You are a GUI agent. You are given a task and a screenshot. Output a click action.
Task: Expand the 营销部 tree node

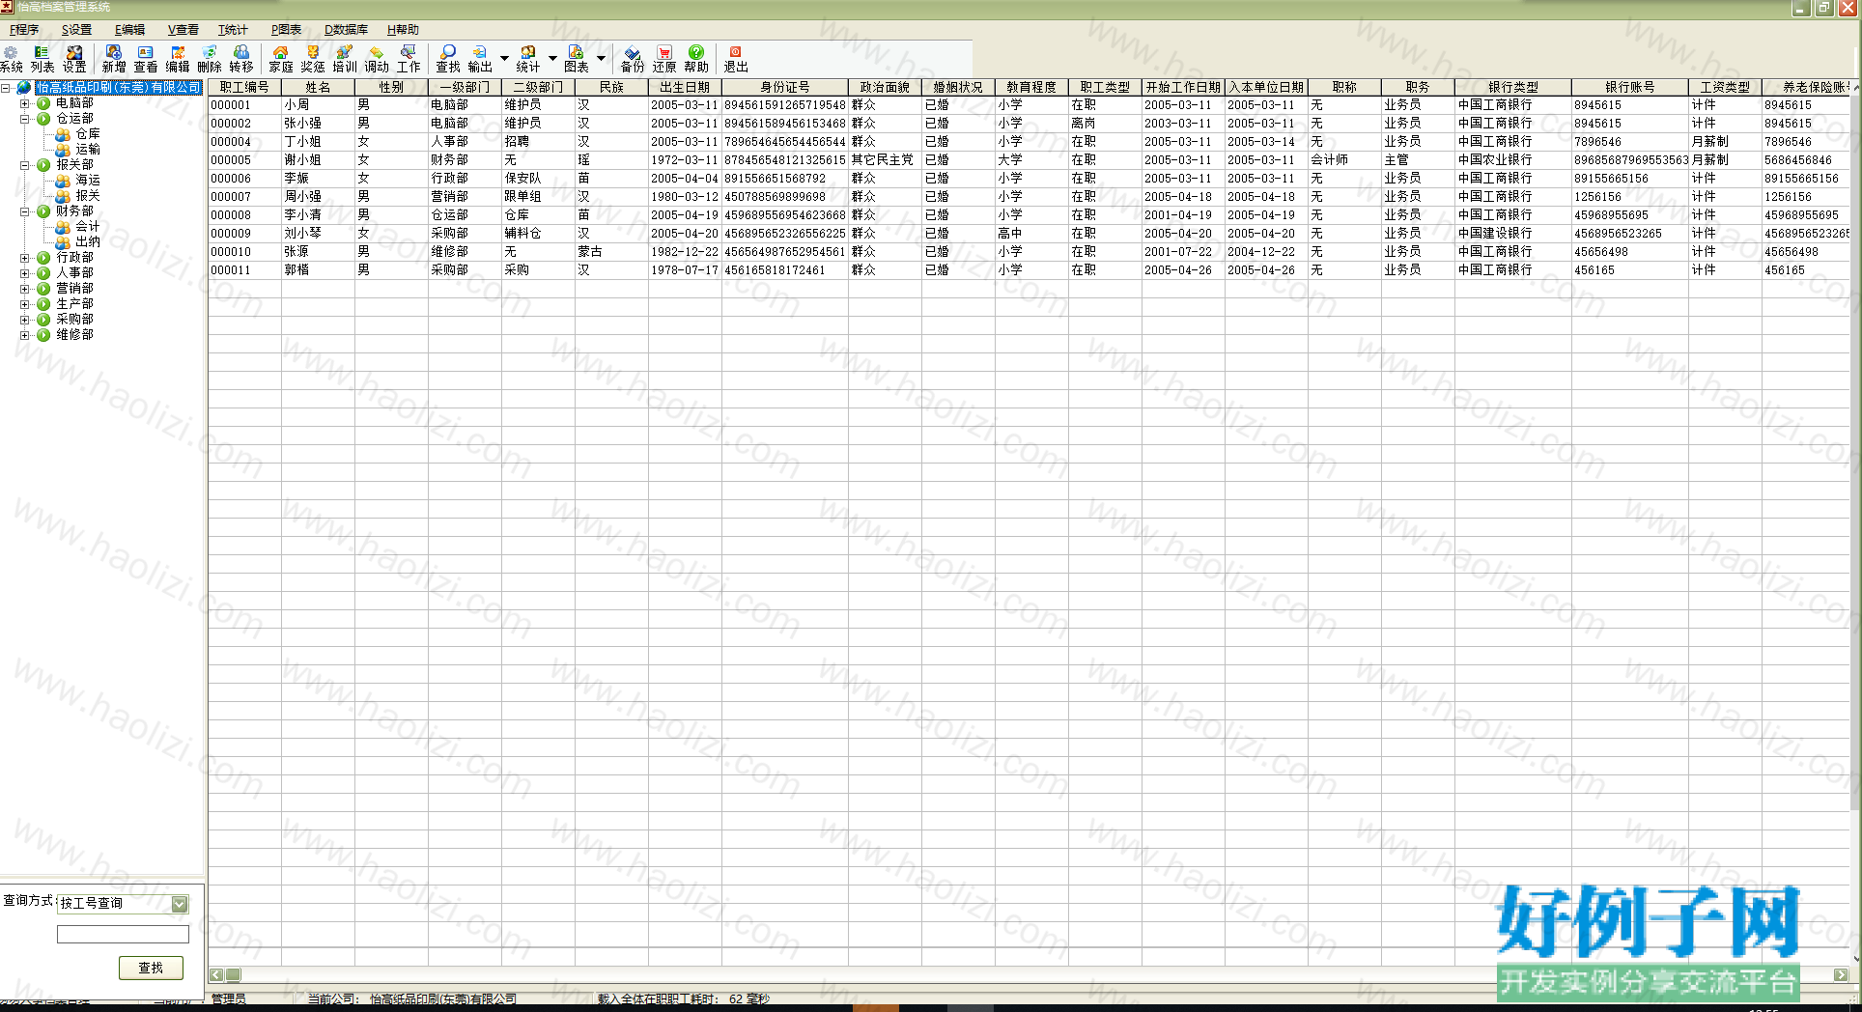coord(25,289)
